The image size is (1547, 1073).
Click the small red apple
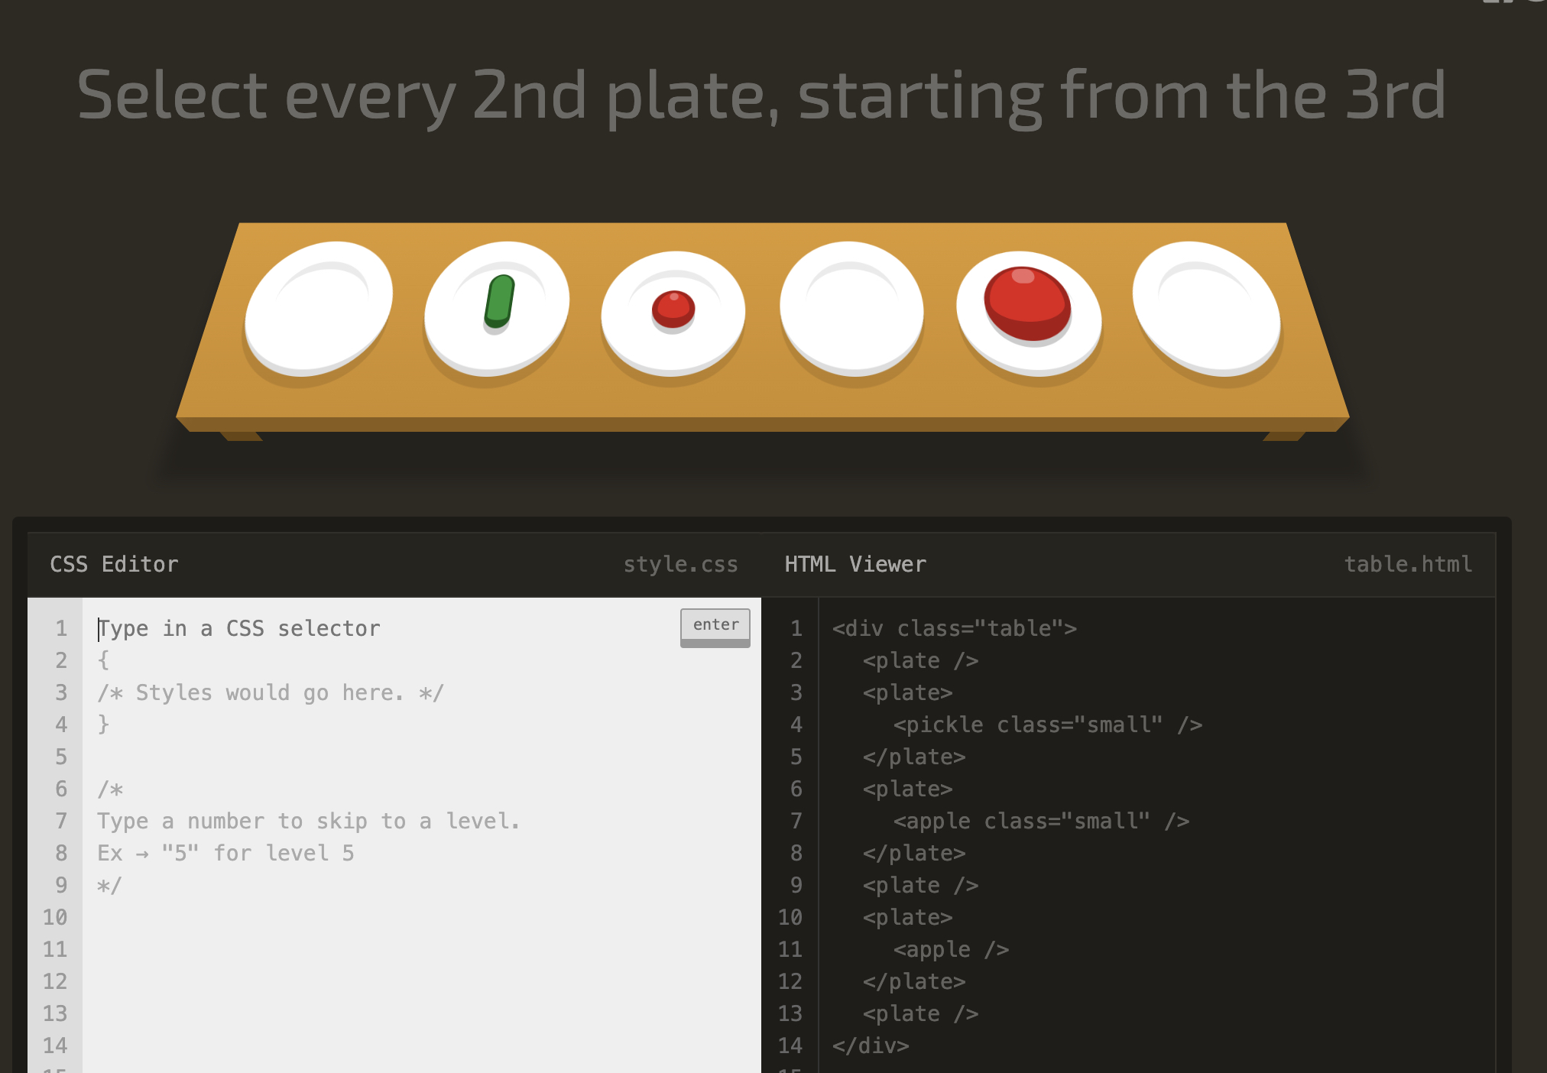click(673, 310)
